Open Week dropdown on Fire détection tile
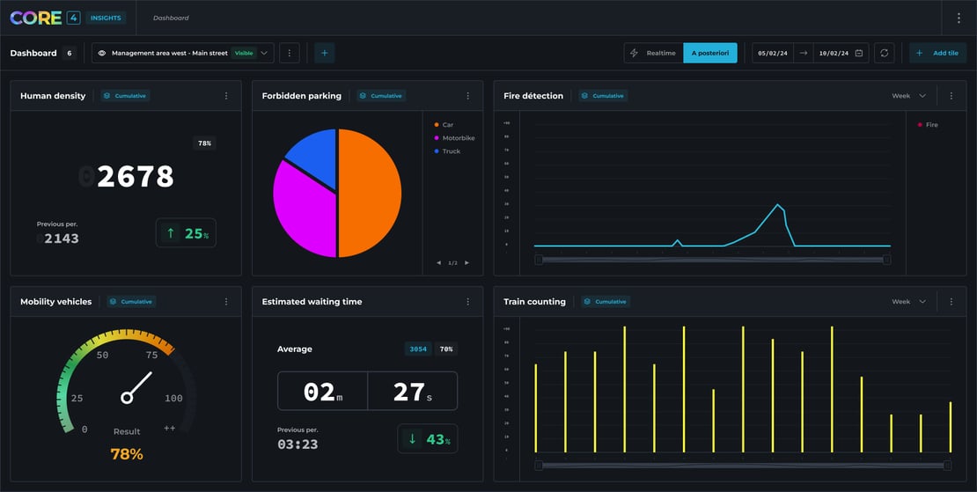 coord(909,96)
